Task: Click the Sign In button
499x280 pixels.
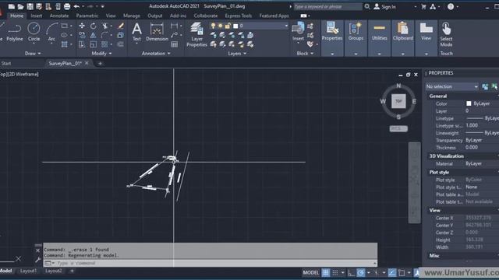Action: pos(384,6)
